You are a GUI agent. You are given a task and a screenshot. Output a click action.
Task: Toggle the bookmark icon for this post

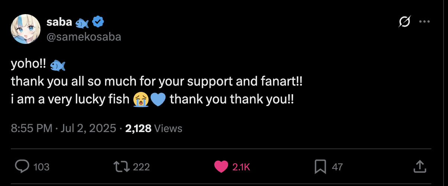coord(320,167)
